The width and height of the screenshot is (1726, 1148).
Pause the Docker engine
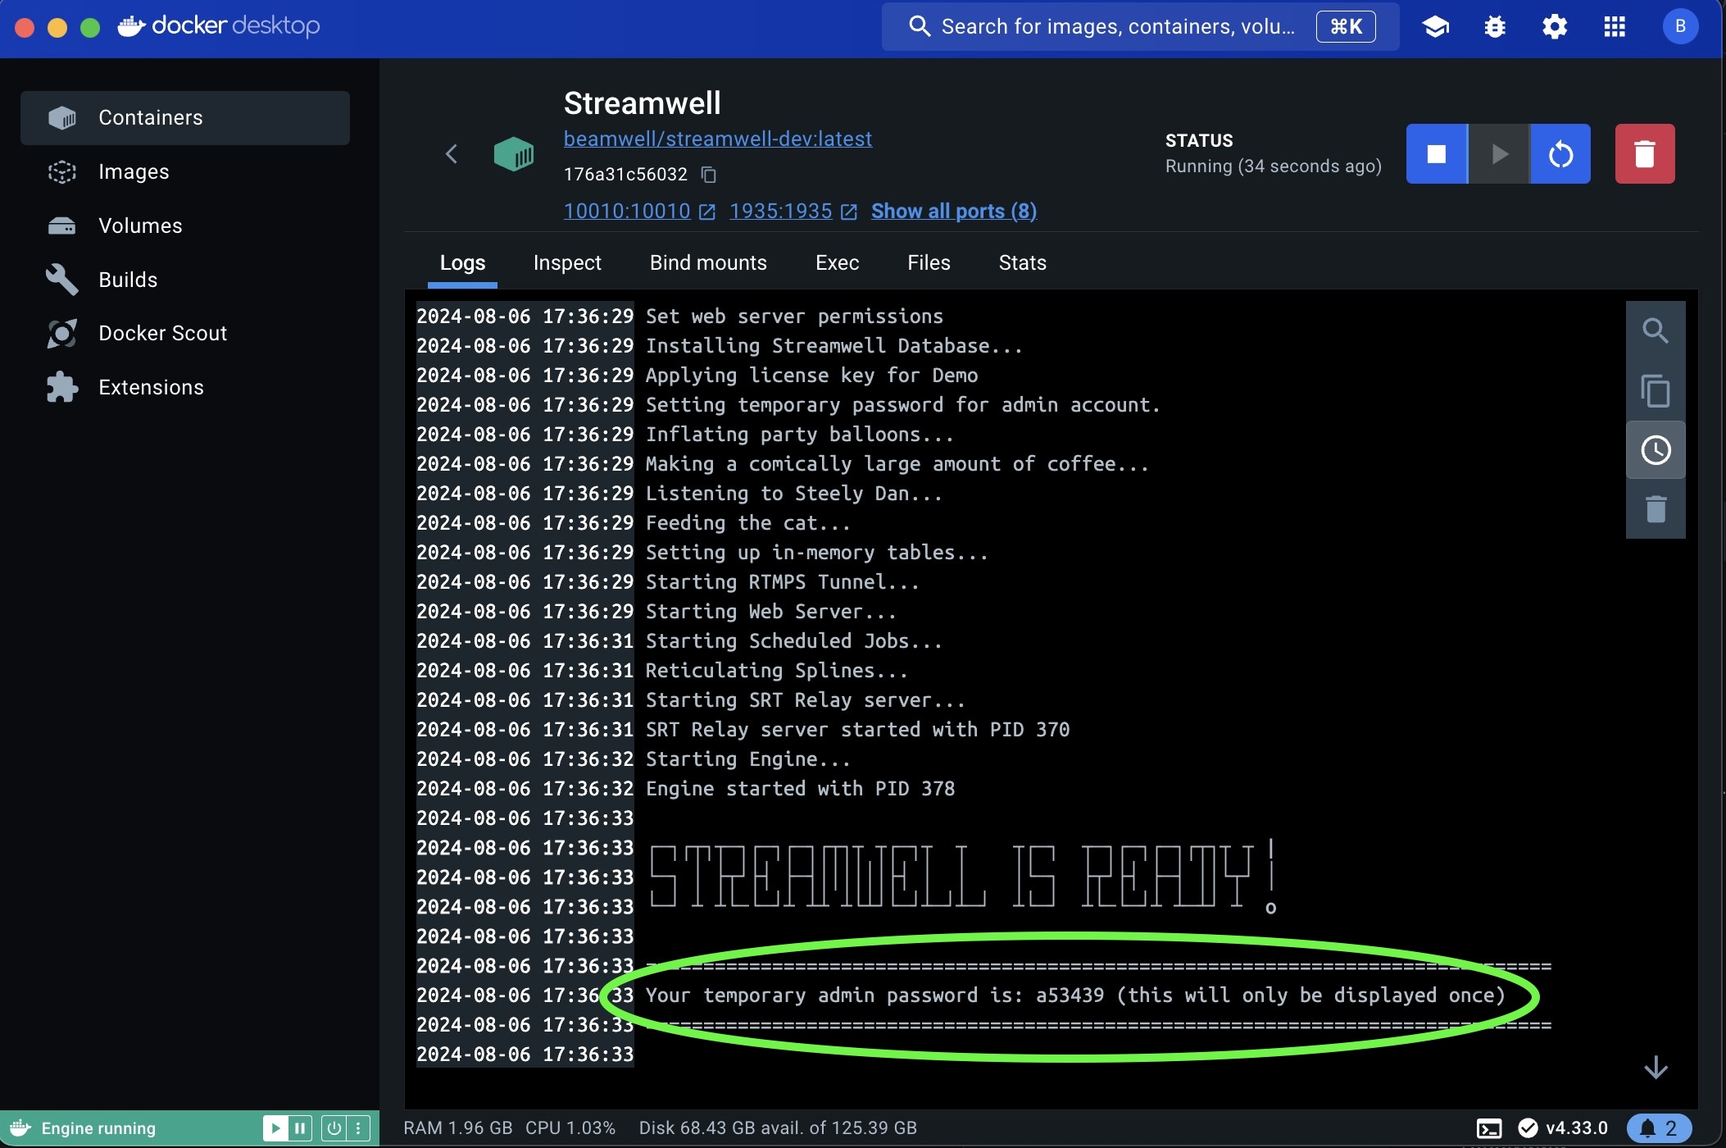pos(300,1128)
